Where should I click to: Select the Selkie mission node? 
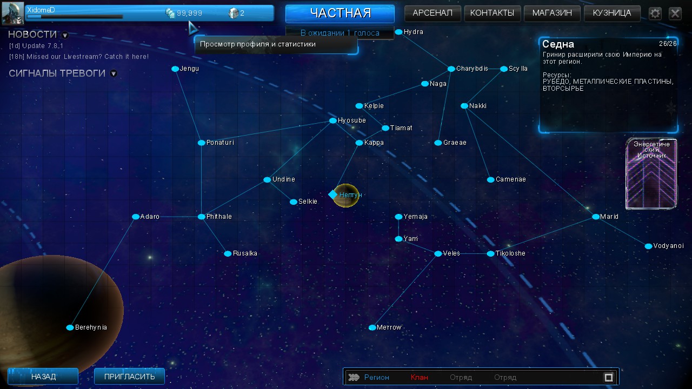[x=294, y=202]
